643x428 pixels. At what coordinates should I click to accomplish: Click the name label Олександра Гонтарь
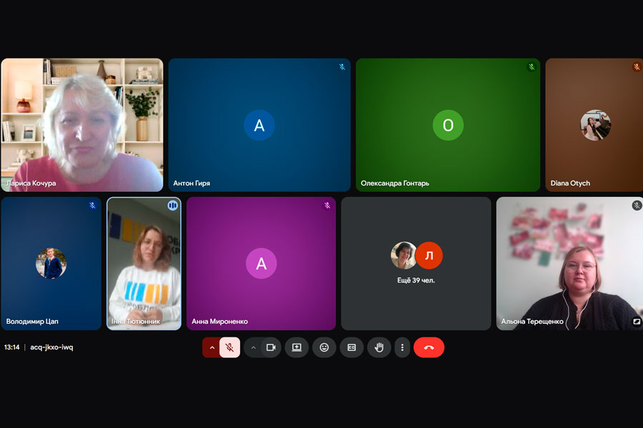(x=395, y=183)
